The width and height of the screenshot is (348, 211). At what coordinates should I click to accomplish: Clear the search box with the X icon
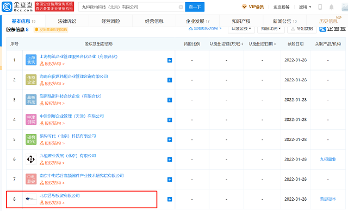tap(181, 7)
